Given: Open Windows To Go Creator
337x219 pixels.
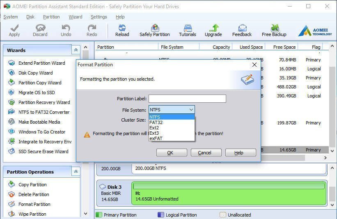Looking at the screenshot, I should pyautogui.click(x=37, y=132).
